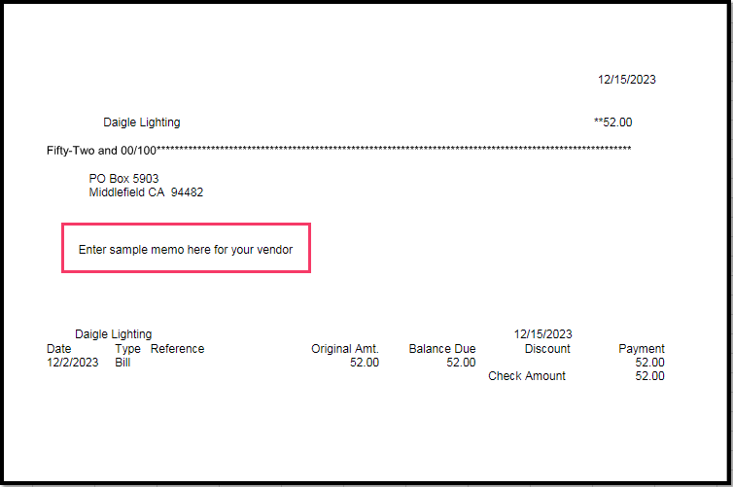
Task: Click the Payment column header
Action: [x=641, y=349]
